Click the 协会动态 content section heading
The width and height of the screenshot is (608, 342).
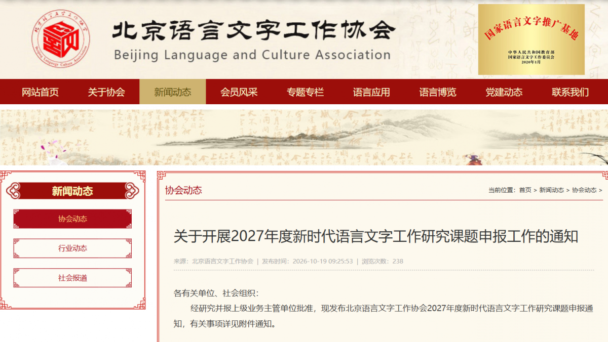(x=183, y=190)
